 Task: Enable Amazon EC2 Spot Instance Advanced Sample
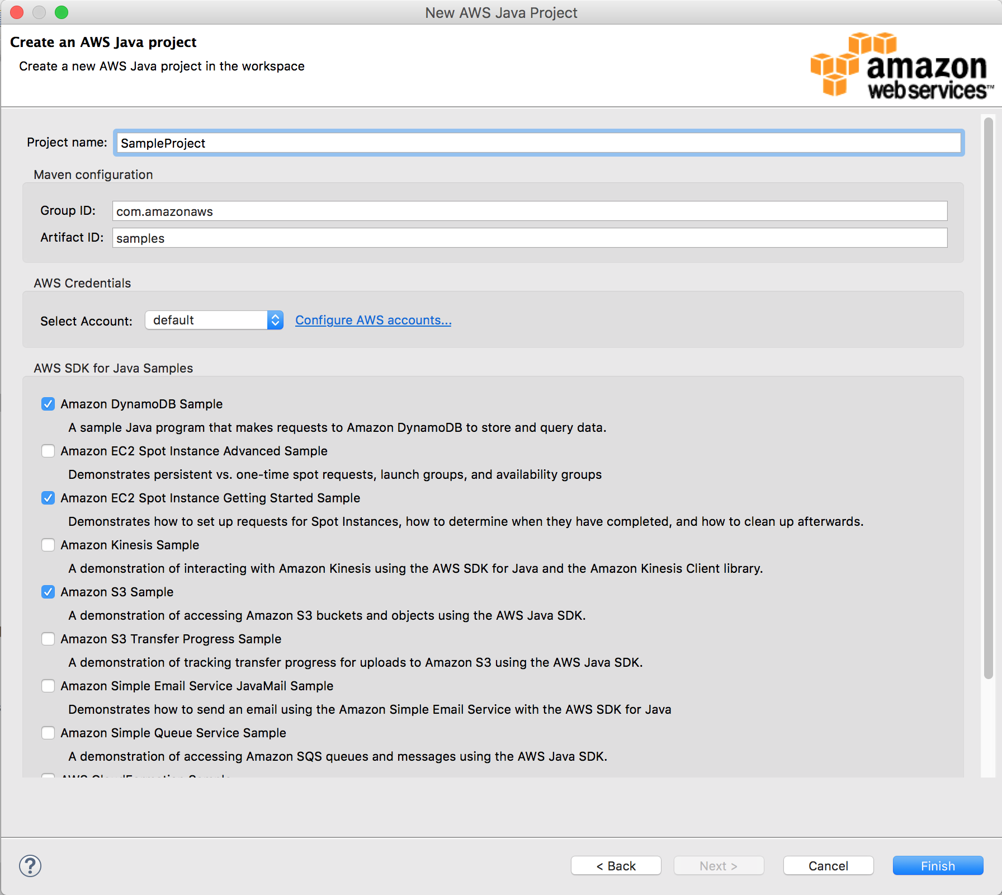[x=48, y=451]
